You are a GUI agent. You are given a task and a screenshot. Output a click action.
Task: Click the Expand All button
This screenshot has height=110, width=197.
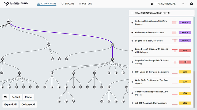click(10, 104)
